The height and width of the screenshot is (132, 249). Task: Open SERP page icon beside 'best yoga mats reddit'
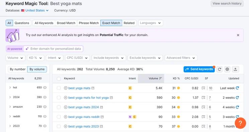(102, 117)
